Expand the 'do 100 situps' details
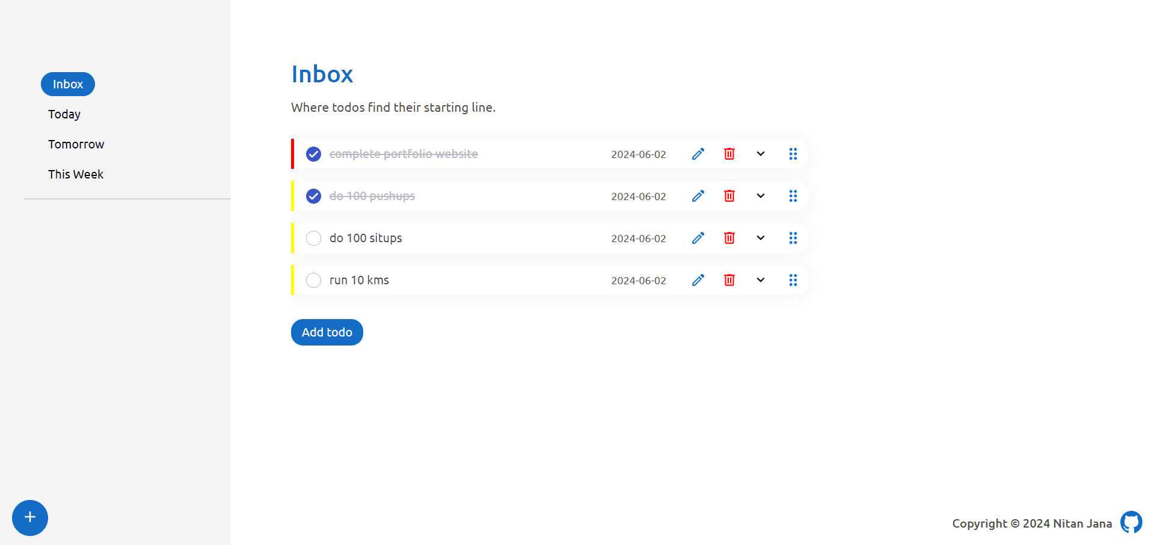This screenshot has height=545, width=1154. point(760,238)
